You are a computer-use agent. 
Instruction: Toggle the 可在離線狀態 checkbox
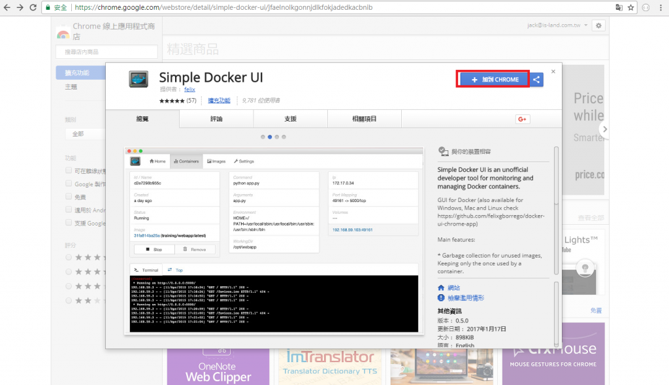click(x=68, y=171)
